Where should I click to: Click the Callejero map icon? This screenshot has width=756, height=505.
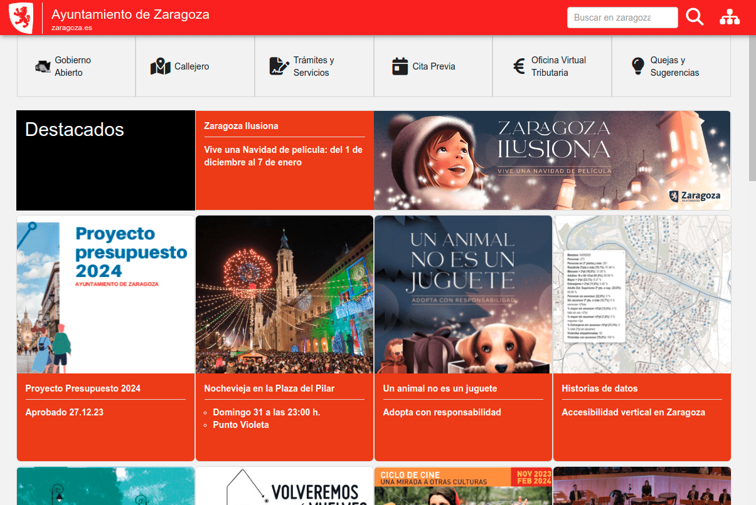(161, 66)
